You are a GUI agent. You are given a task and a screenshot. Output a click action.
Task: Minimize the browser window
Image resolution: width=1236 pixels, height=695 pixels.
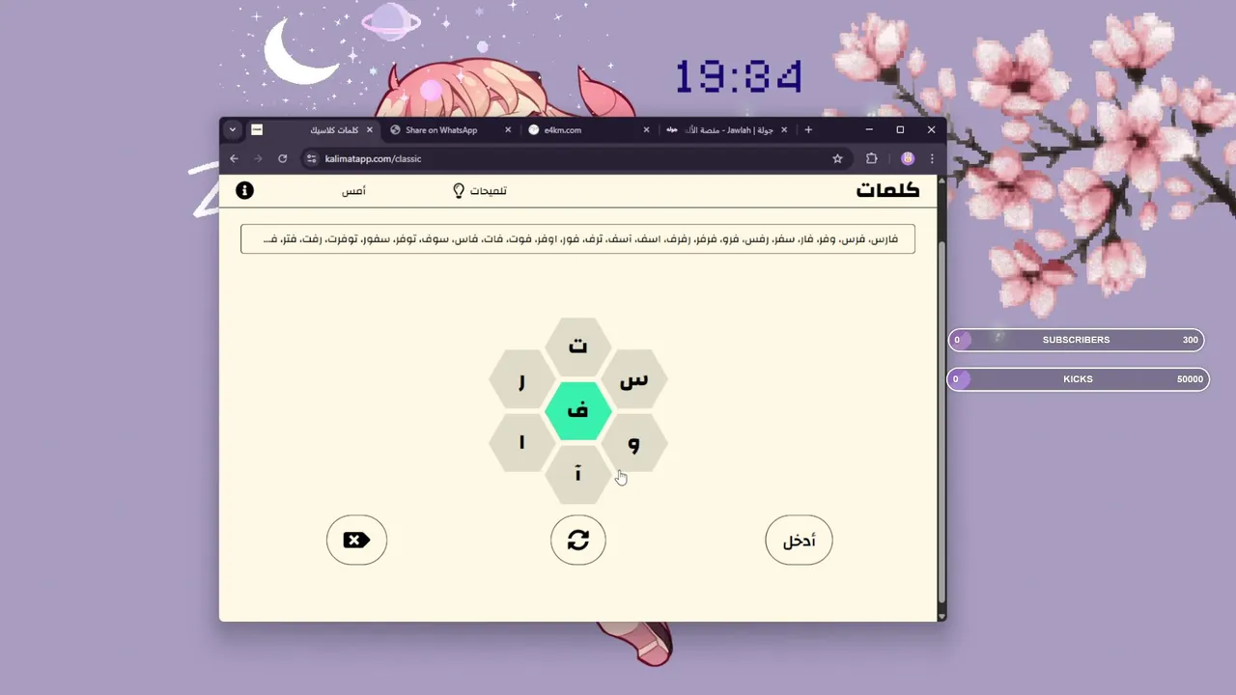[869, 129]
